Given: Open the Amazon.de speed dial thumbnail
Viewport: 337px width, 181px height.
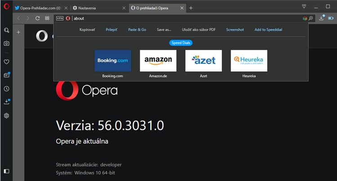Looking at the screenshot, I should coord(158,61).
